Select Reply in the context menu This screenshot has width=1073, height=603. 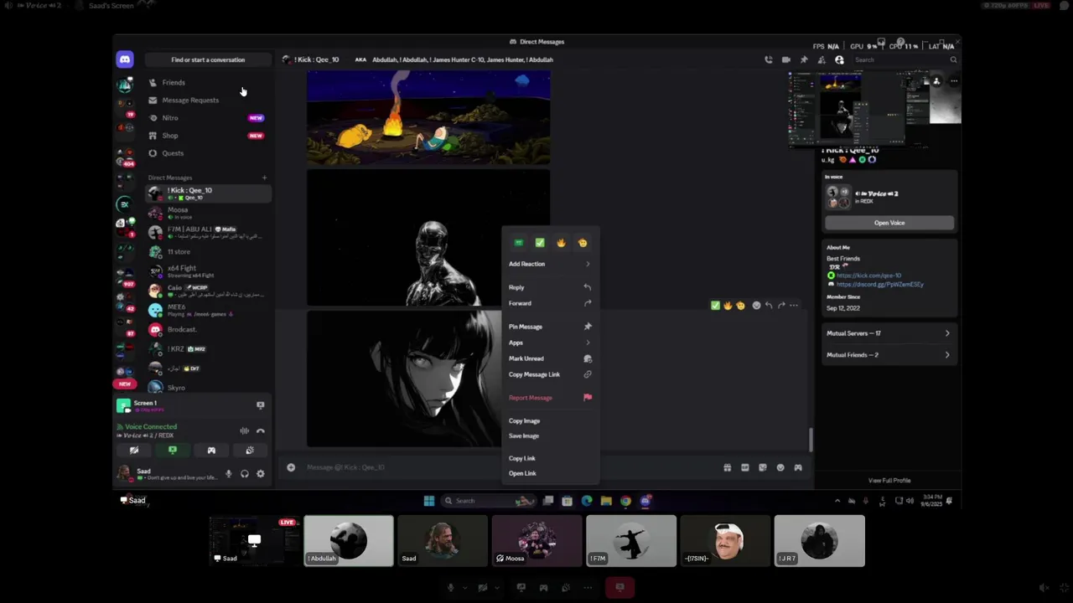549,287
